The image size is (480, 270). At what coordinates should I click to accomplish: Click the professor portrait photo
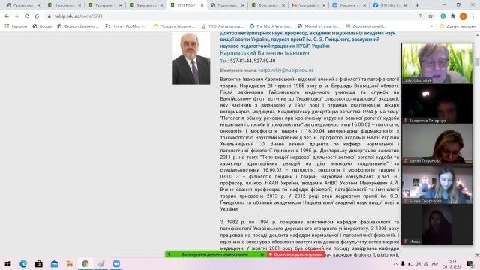[191, 58]
